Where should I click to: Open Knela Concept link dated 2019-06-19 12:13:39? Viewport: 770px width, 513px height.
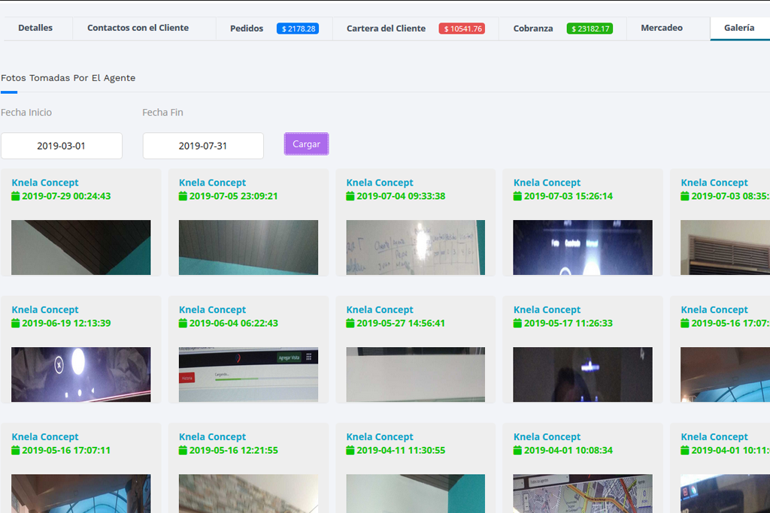point(45,309)
